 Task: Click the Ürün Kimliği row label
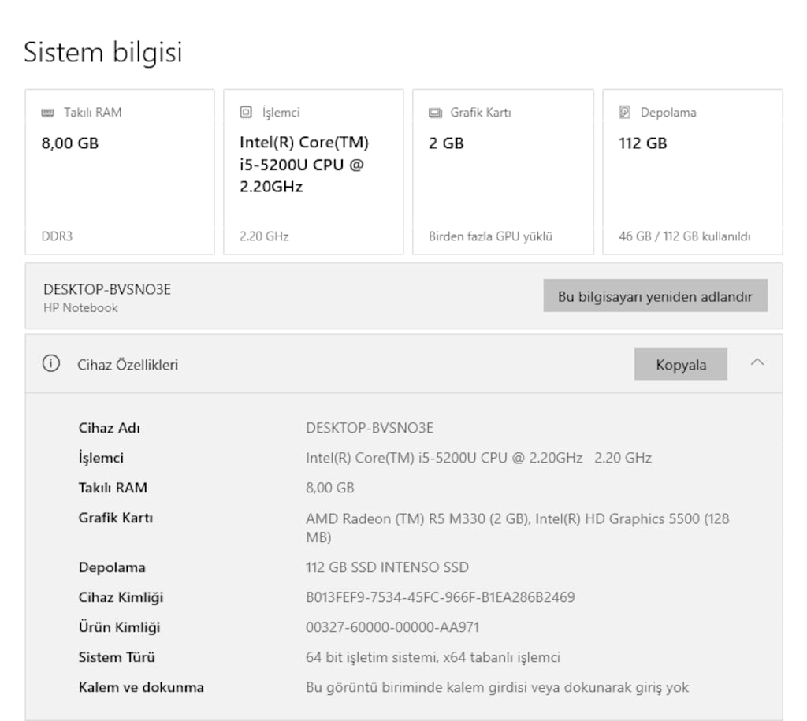(x=120, y=627)
